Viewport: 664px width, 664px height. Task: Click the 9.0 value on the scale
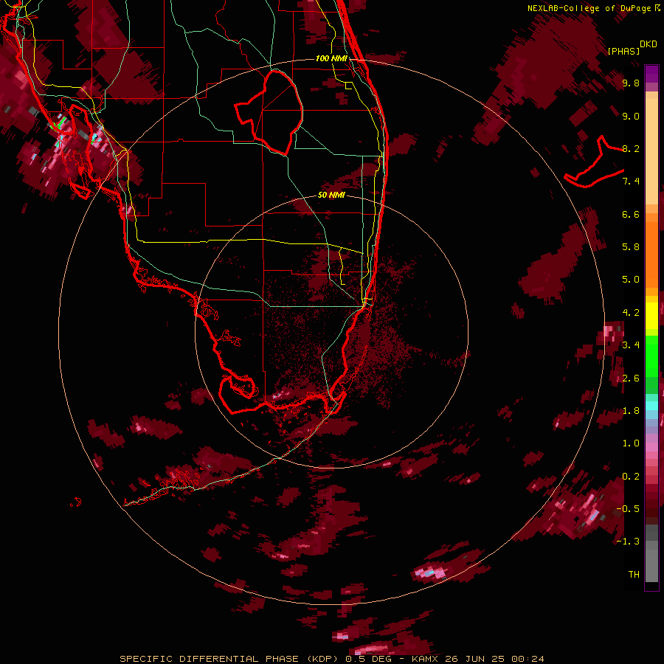(631, 116)
